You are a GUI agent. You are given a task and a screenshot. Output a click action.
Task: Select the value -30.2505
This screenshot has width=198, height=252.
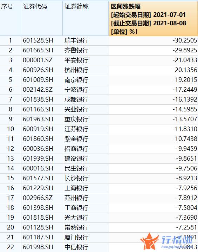(185, 40)
